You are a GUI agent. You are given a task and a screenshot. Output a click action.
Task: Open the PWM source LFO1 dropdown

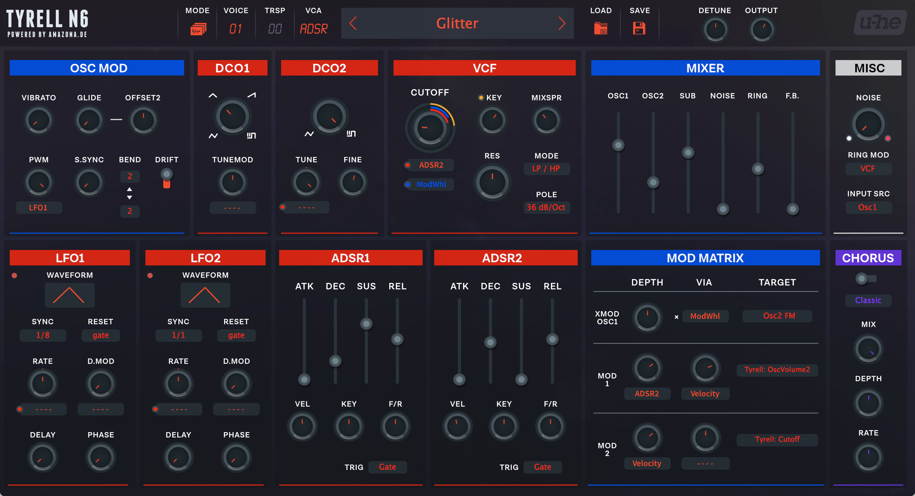(39, 208)
